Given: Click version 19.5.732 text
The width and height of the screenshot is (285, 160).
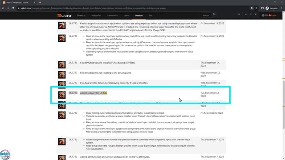Looking at the screenshot, I should coord(73,140).
